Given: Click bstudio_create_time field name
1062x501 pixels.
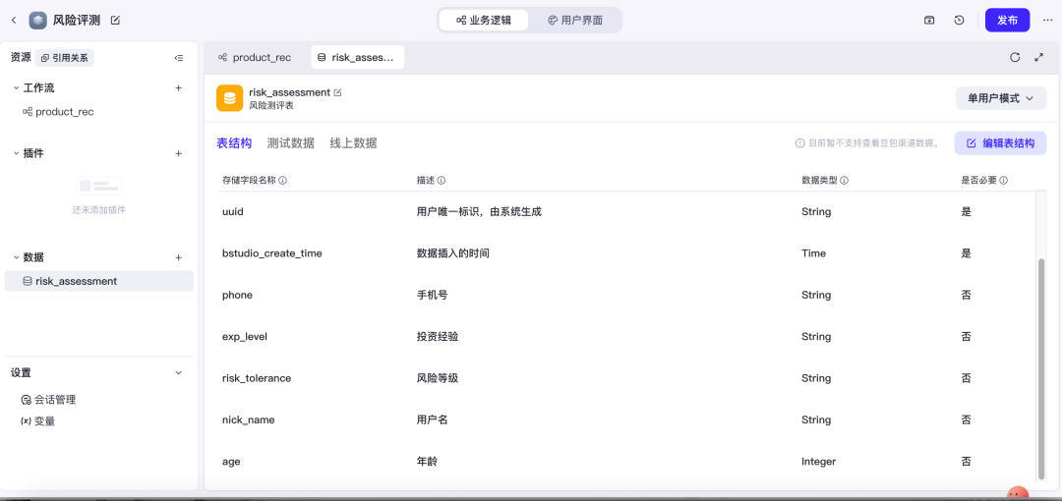Looking at the screenshot, I should 272,253.
